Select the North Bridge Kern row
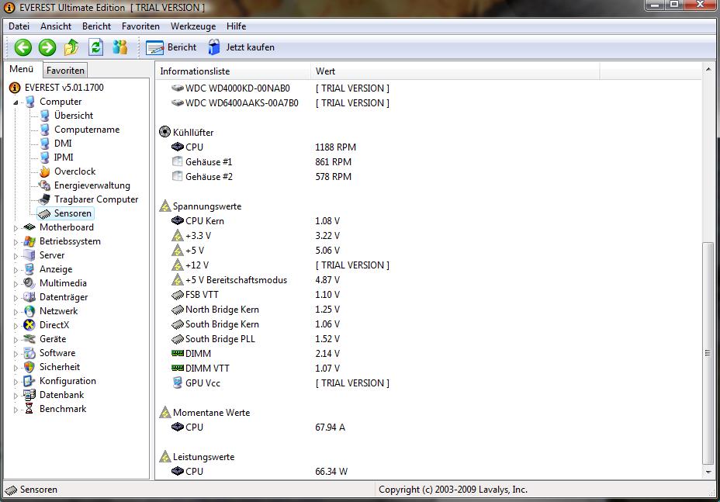Screen dimensions: 720x502 click(428, 309)
